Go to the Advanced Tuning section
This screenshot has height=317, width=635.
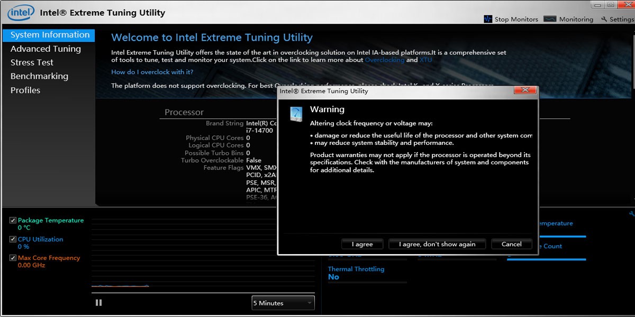point(46,49)
